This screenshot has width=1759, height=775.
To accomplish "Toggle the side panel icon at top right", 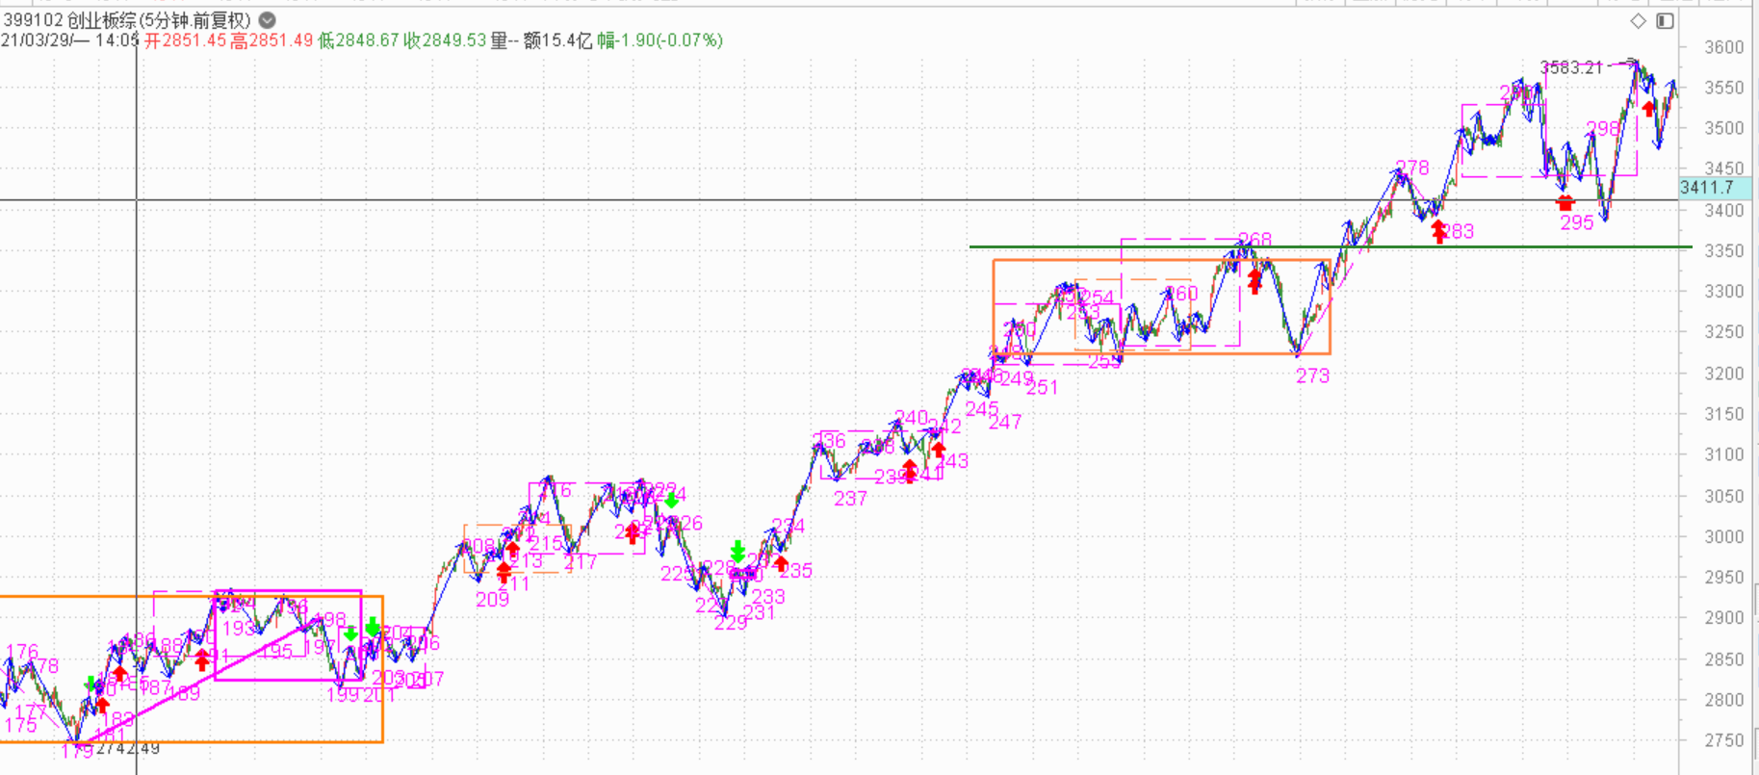I will (1665, 21).
